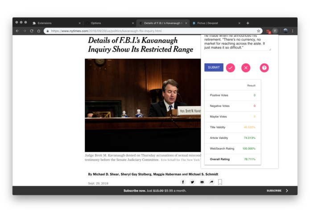Click the article headline
This screenshot has width=310, height=220.
[141, 45]
